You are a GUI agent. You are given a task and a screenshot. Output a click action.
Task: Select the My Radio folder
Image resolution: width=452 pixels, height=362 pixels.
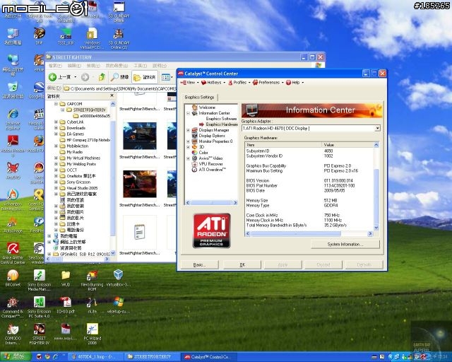74,152
